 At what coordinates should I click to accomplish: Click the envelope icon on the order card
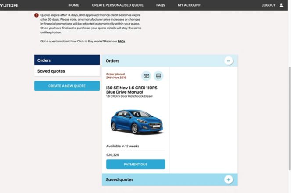pyautogui.click(x=146, y=76)
